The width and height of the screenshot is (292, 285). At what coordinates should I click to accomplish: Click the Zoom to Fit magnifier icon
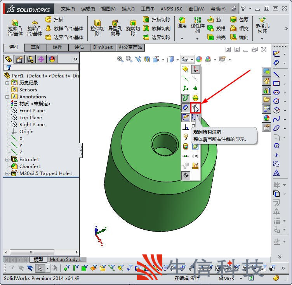pyautogui.click(x=120, y=59)
